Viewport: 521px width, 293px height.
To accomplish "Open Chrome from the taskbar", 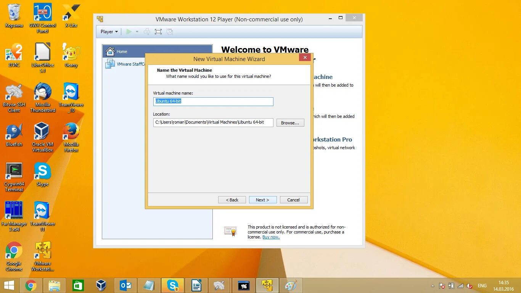I will tap(31, 285).
